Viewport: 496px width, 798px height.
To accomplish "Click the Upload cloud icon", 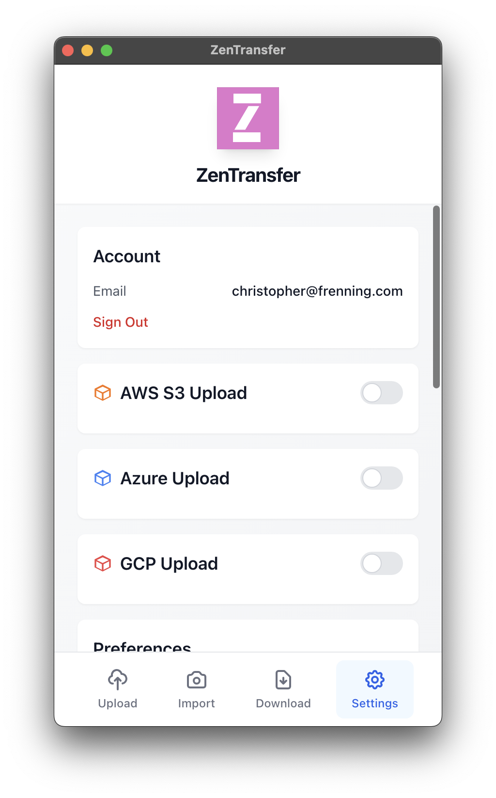I will [x=118, y=679].
